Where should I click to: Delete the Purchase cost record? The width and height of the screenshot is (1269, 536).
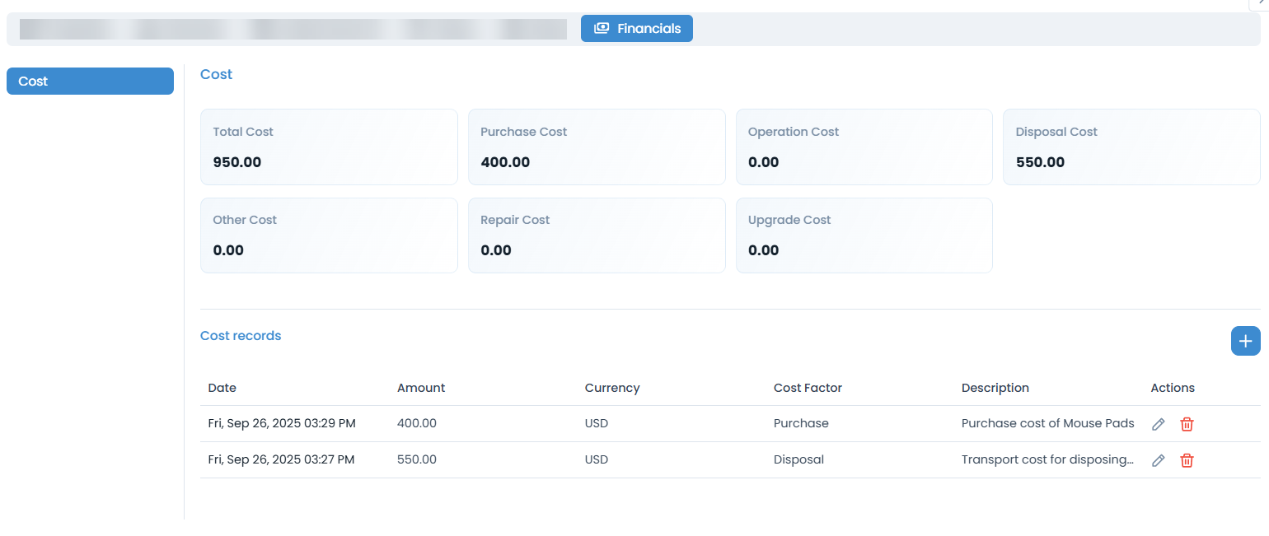pos(1187,424)
